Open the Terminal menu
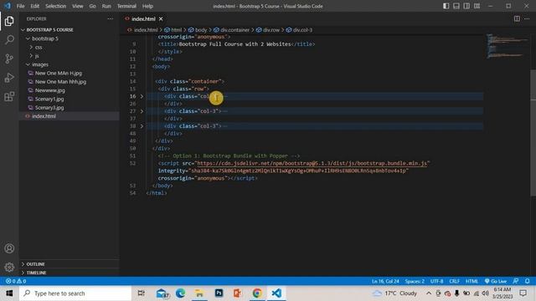The width and height of the screenshot is (536, 301). [126, 6]
